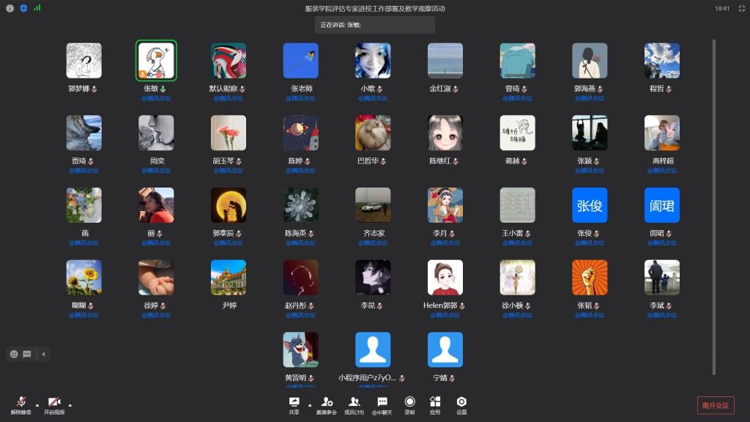Screen dimensions: 750x422
Task: Check the green network signal indicator
Action: (x=37, y=8)
